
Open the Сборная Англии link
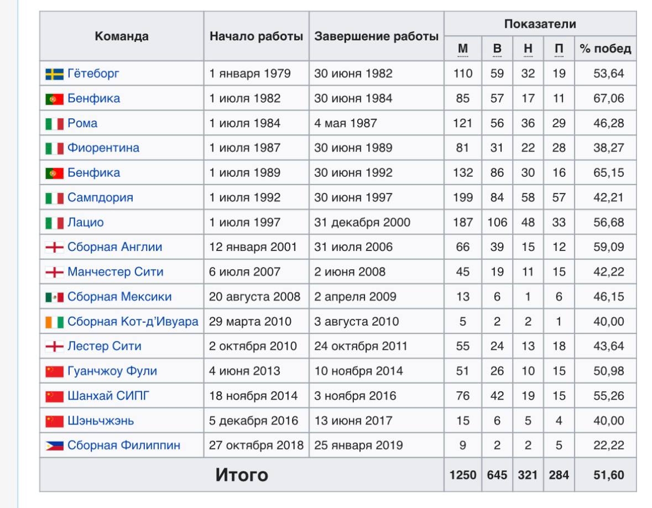(x=115, y=247)
